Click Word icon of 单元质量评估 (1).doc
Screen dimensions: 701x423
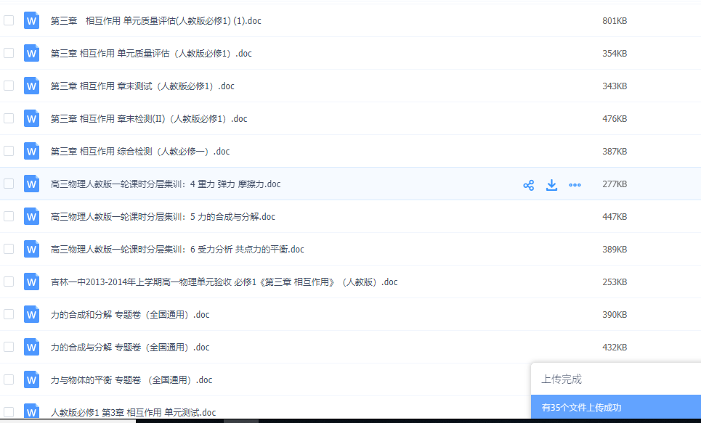[31, 20]
